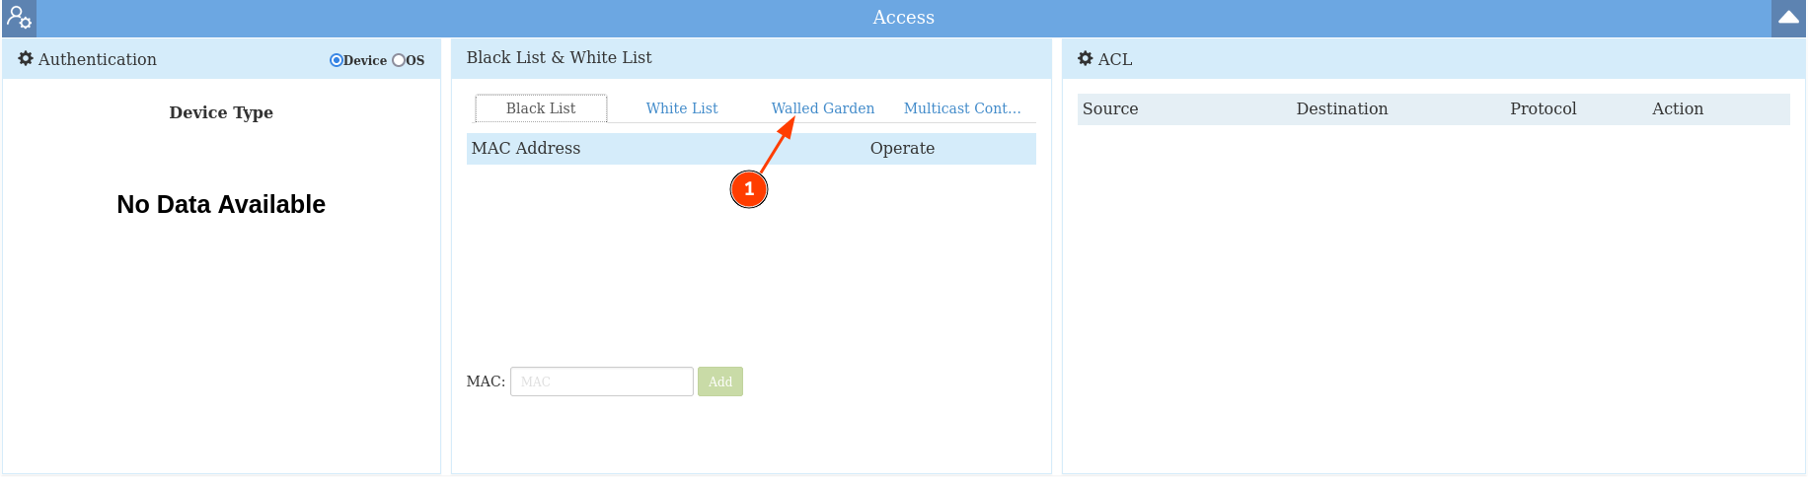Open ACL settings gear icon
Image resolution: width=1808 pixels, height=485 pixels.
tap(1086, 59)
